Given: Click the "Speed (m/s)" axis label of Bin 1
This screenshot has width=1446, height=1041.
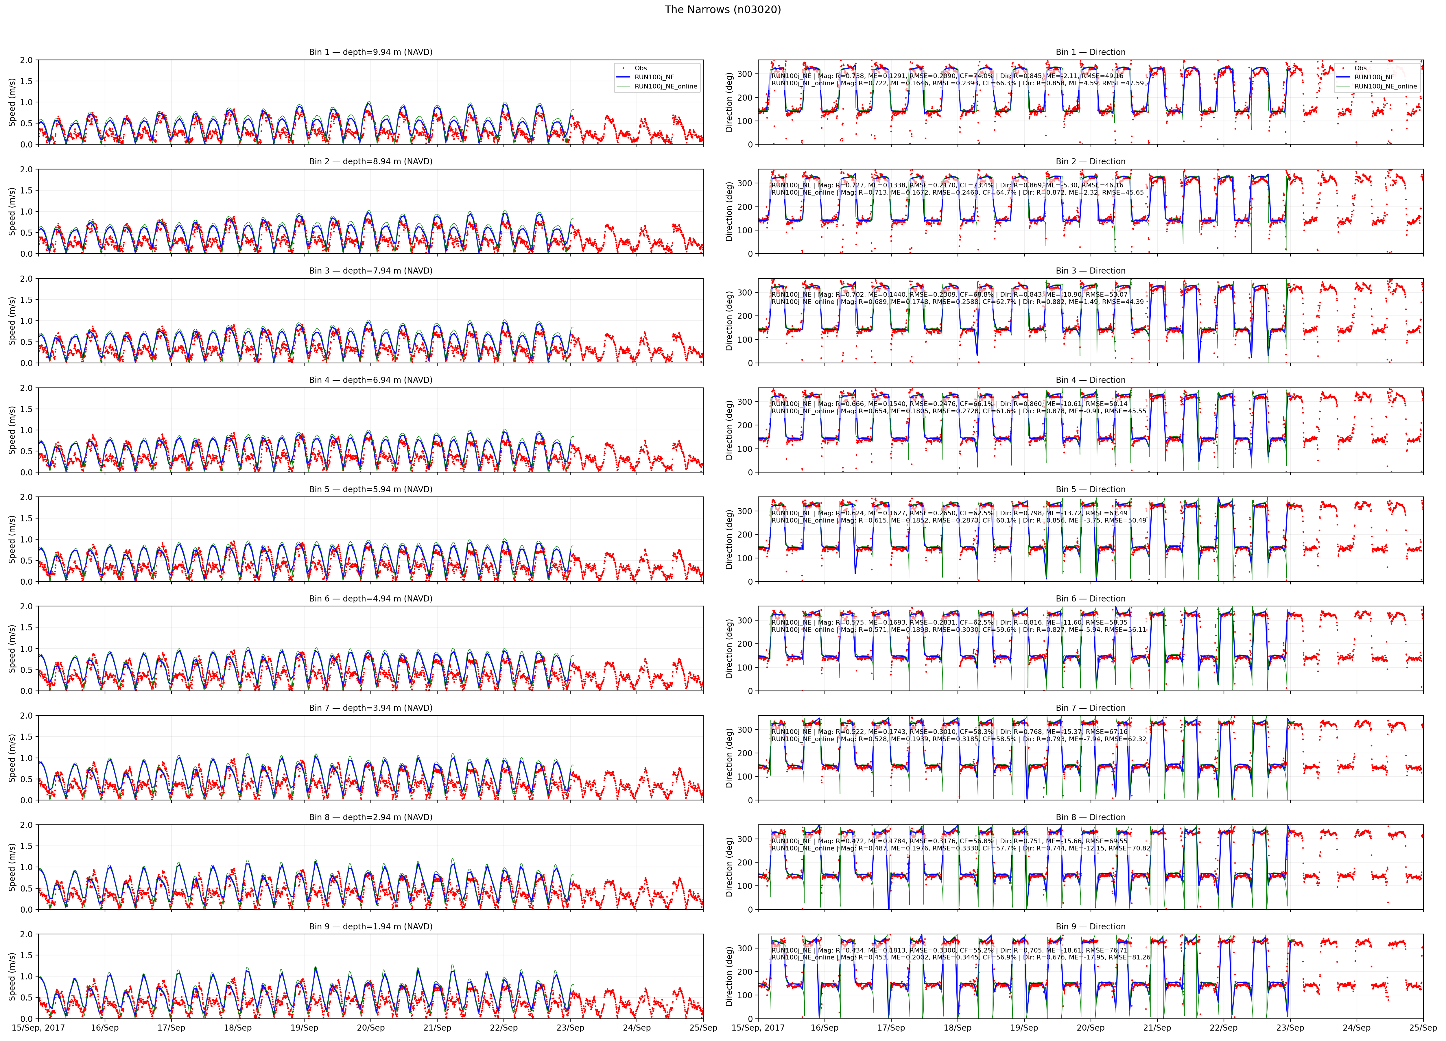Looking at the screenshot, I should click(12, 102).
